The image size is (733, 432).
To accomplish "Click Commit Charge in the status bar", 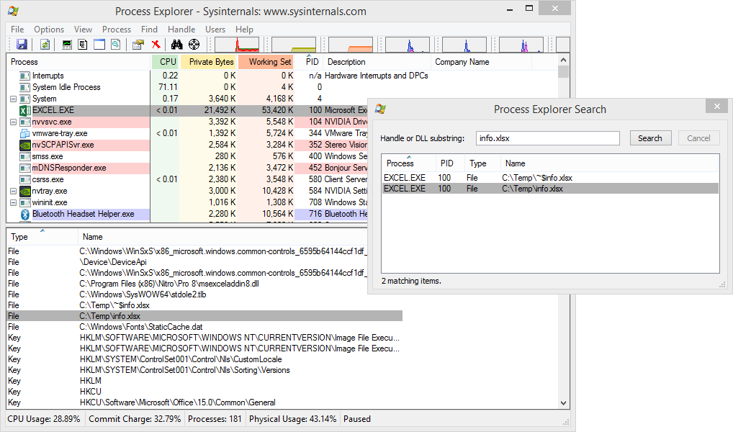I will (135, 419).
